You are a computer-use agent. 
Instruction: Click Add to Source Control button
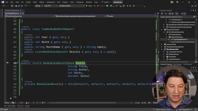(x=163, y=109)
